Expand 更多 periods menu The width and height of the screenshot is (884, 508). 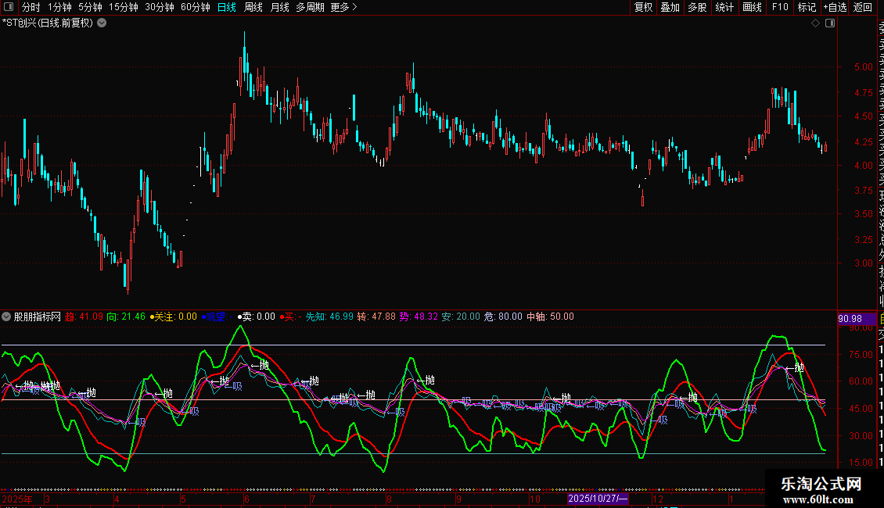pyautogui.click(x=343, y=8)
